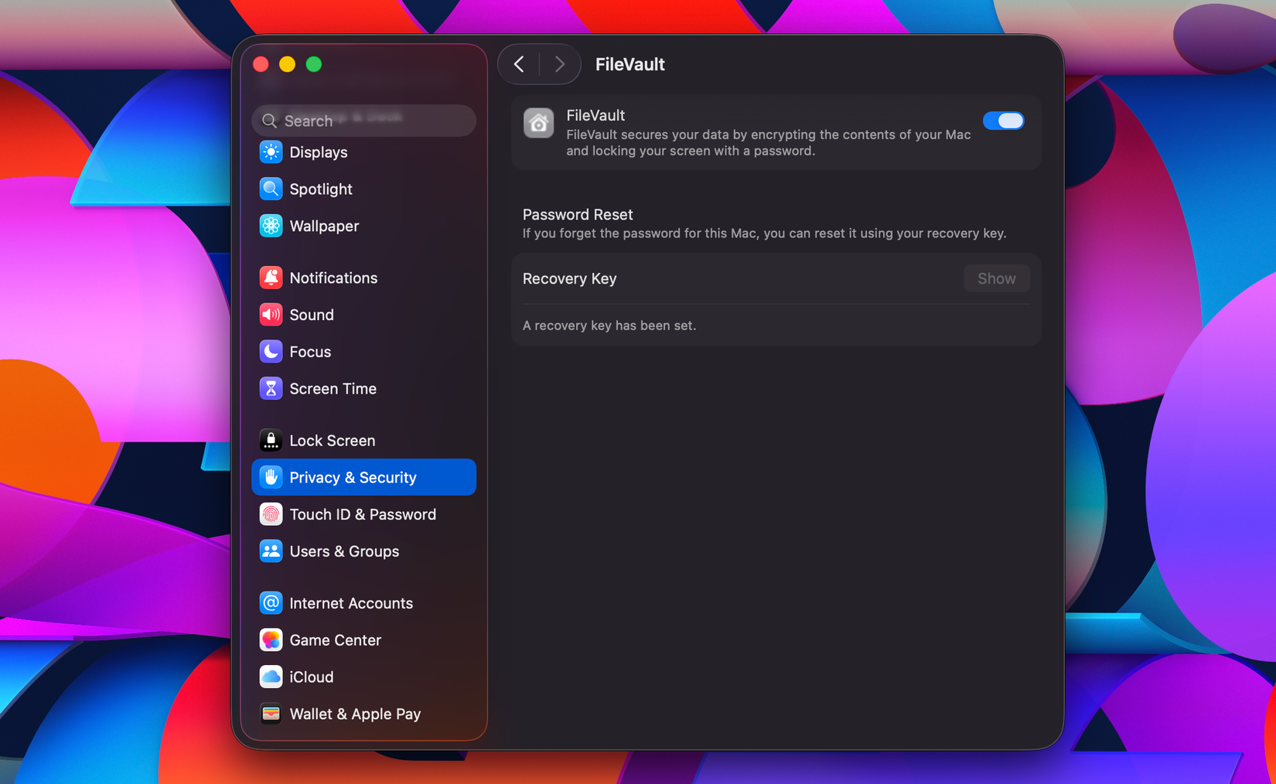Click the forward navigation arrow
The height and width of the screenshot is (784, 1276).
559,64
